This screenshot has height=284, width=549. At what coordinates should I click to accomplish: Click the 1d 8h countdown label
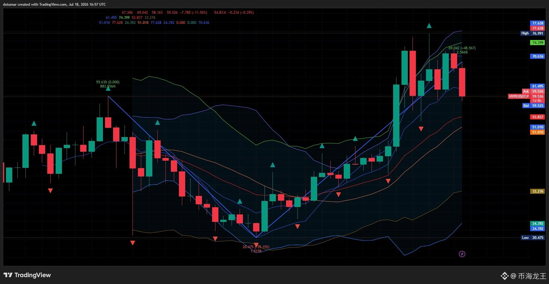click(x=537, y=101)
